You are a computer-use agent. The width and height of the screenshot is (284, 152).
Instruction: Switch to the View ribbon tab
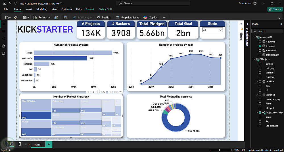point(54,9)
